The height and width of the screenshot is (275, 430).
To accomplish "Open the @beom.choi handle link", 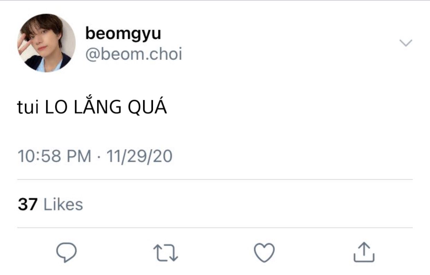I will [134, 54].
